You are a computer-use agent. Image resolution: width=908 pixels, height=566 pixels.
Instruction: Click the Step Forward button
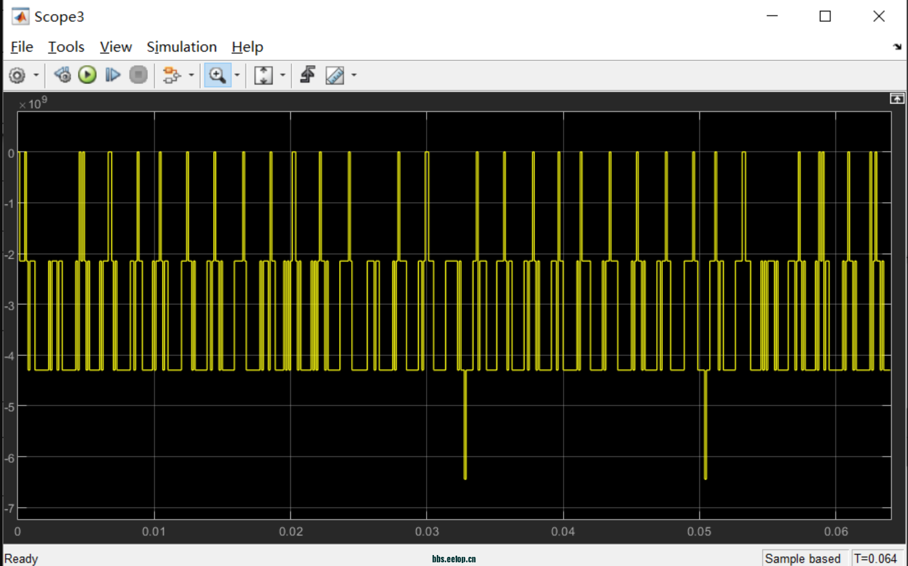point(113,75)
